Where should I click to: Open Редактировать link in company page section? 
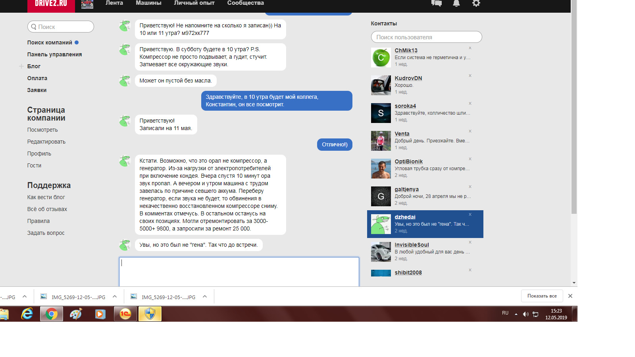46,142
